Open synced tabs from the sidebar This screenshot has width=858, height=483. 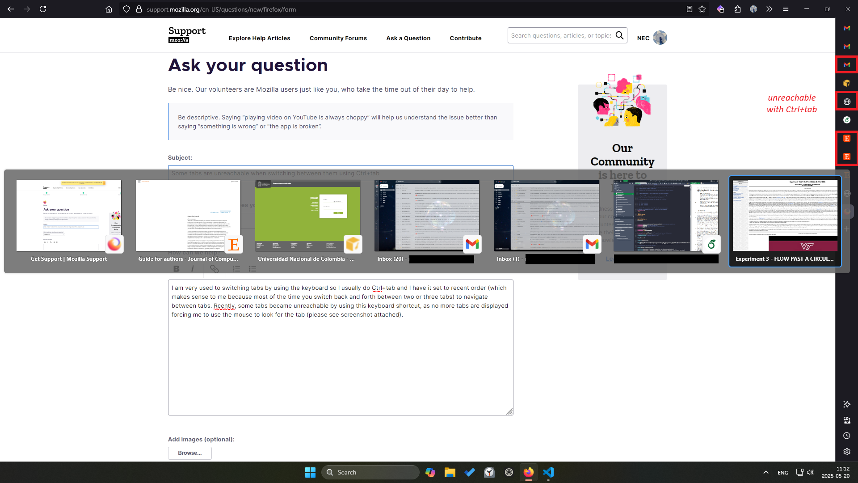[x=847, y=420]
